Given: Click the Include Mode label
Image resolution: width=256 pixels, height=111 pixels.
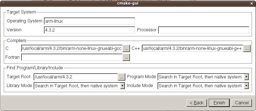Looking at the screenshot, I should 140,85.
